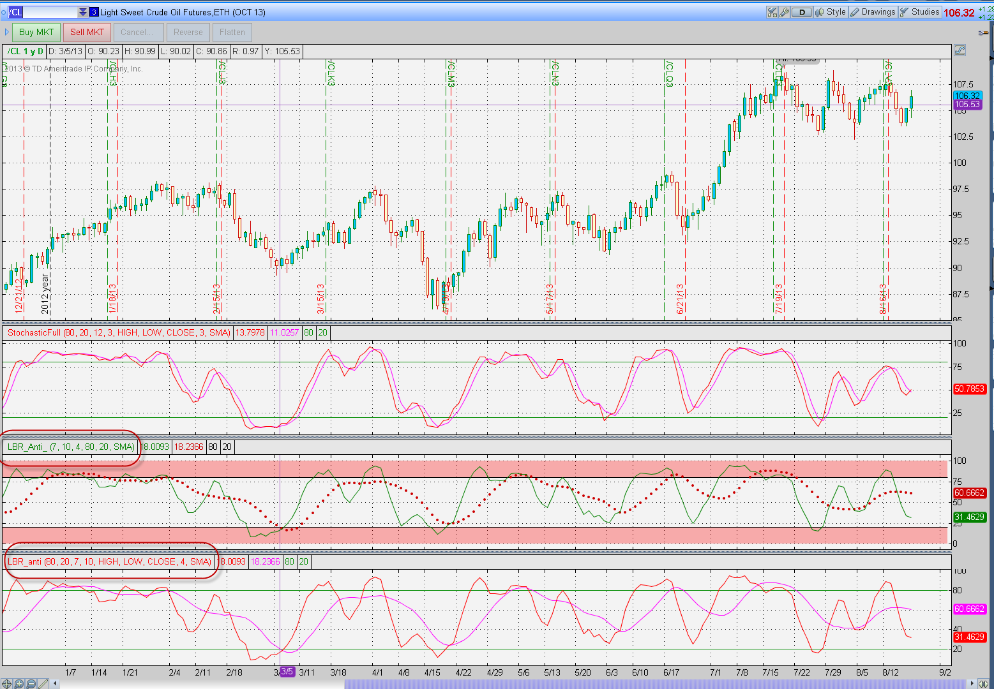The image size is (994, 689).
Task: Click the 'Y: 105.53' readout
Action: (x=282, y=52)
